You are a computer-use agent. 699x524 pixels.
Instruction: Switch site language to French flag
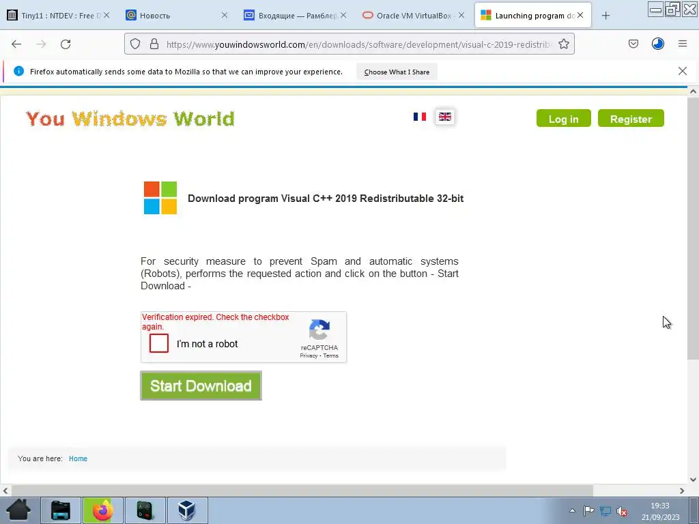coord(420,117)
